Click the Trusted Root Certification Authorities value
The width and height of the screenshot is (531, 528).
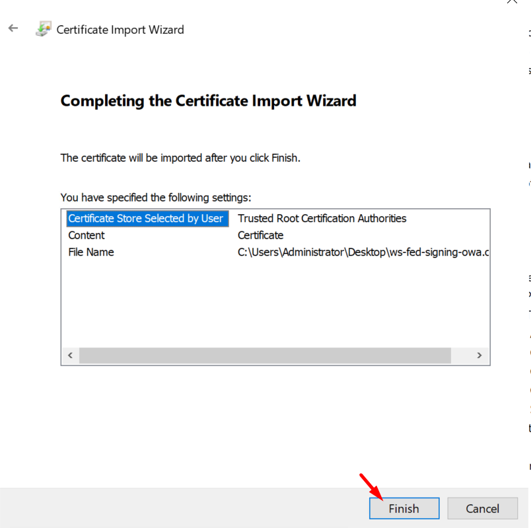point(322,218)
